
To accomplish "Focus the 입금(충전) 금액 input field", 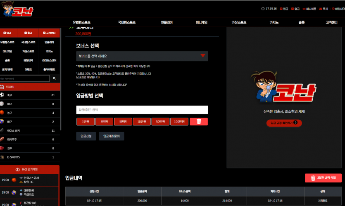I will (142, 110).
